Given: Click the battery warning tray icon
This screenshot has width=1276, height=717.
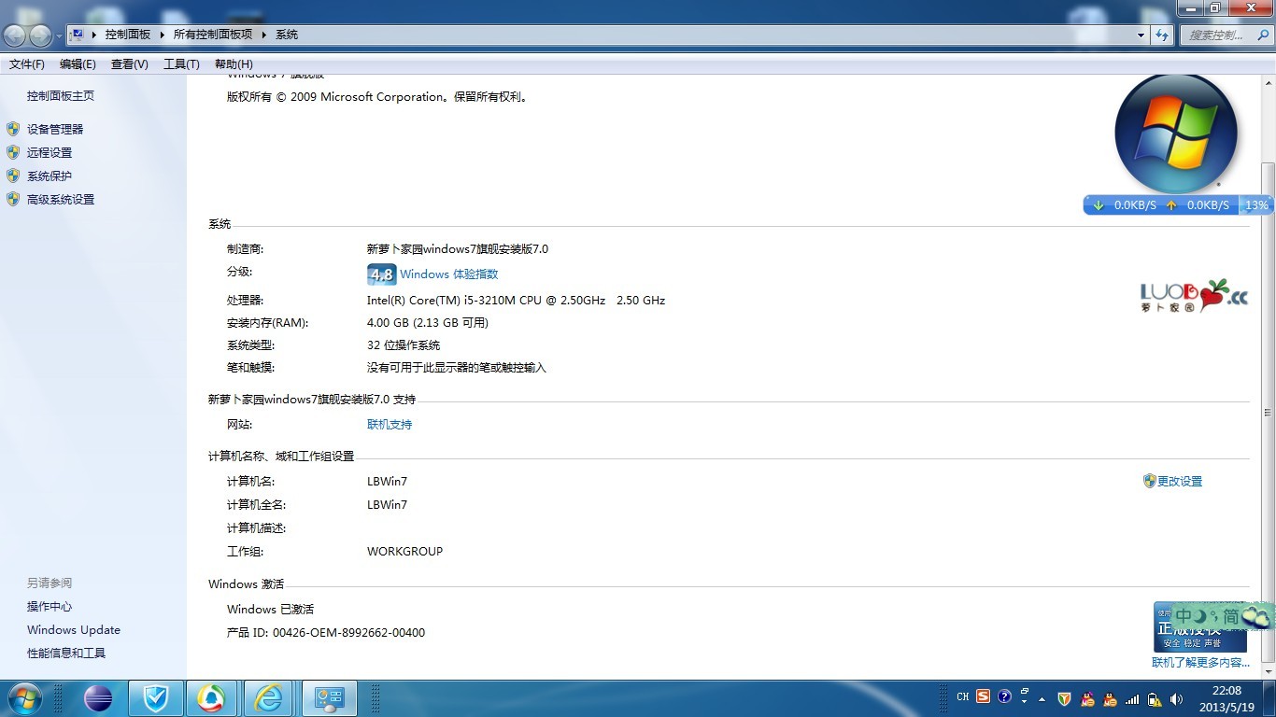Looking at the screenshot, I should (1155, 698).
